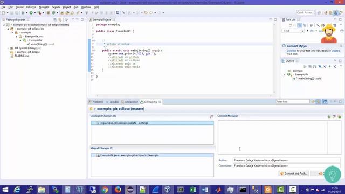The width and height of the screenshot is (345, 194).
Task: Toggle the Compare mode icon in Git Staging toolbar
Action: [x=325, y=102]
